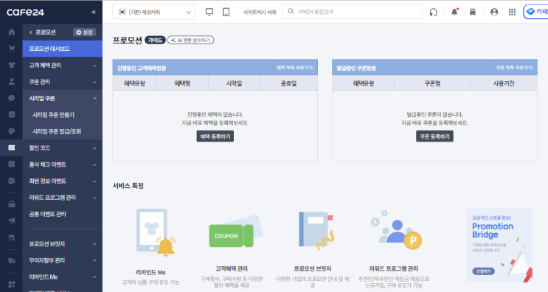This screenshot has width=548, height=292.
Task: Open the (기본) 제로커피 shop selector dropdown
Action: pos(153,12)
